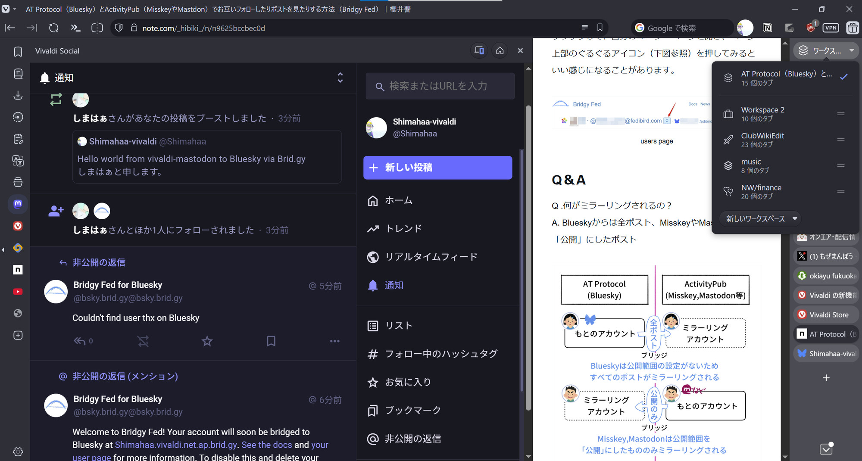Screen dimensions: 862x461
Task: Open the Translate panel icon
Action: point(18,161)
